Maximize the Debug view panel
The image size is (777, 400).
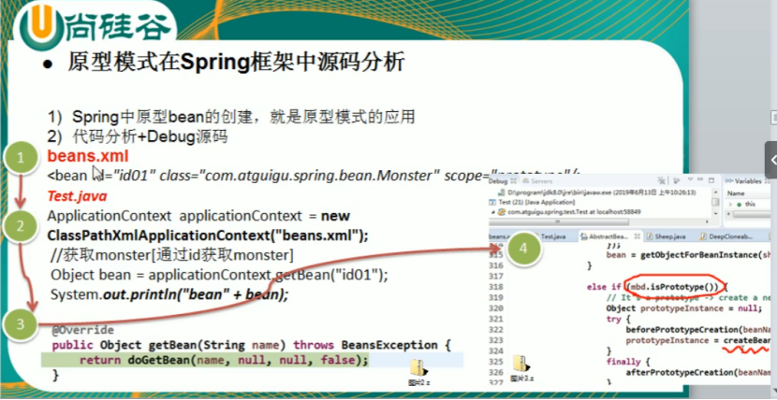tap(711, 180)
